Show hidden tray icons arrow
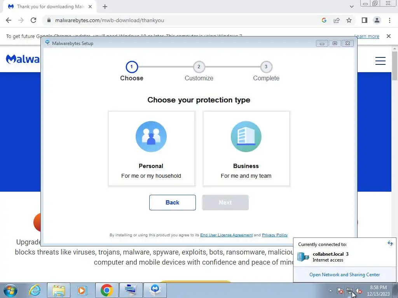The height and width of the screenshot is (298, 398). 330,291
